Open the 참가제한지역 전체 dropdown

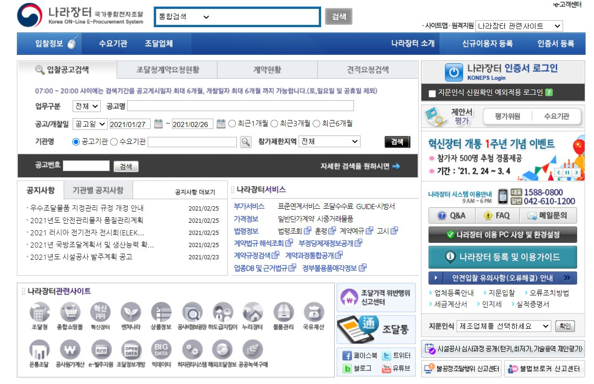[330, 141]
